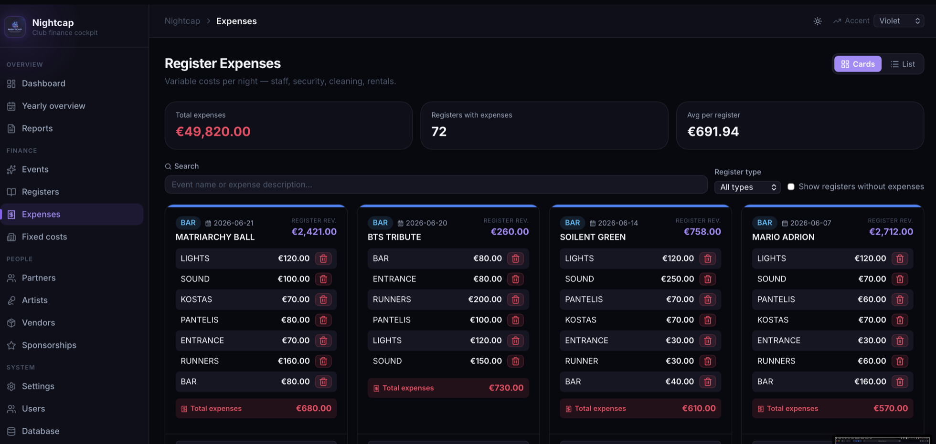Open Vendors in the sidebar

click(72, 322)
